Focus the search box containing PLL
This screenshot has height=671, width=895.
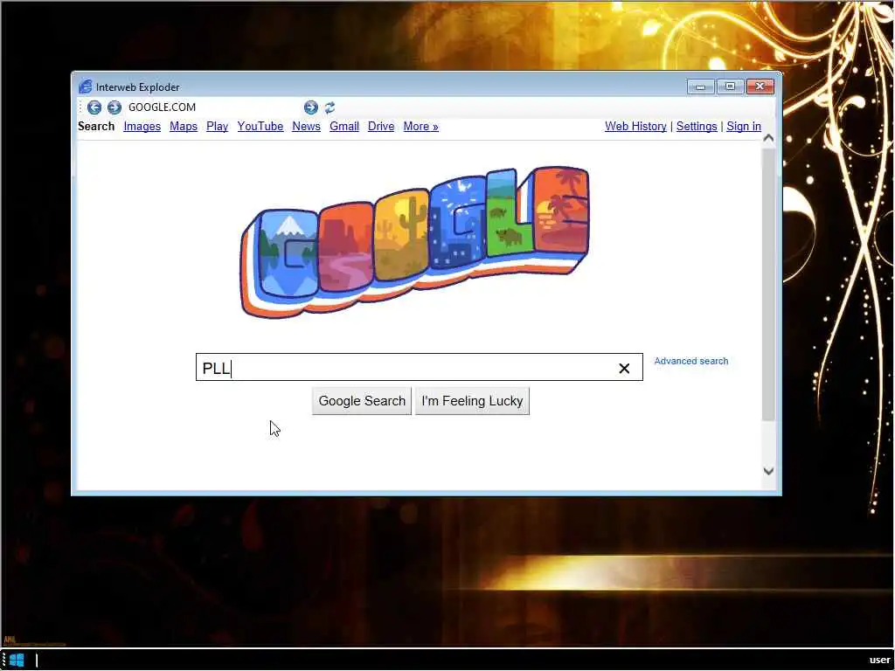tap(419, 367)
